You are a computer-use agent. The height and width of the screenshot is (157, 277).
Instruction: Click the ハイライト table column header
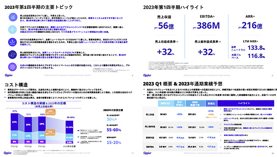[245, 103]
